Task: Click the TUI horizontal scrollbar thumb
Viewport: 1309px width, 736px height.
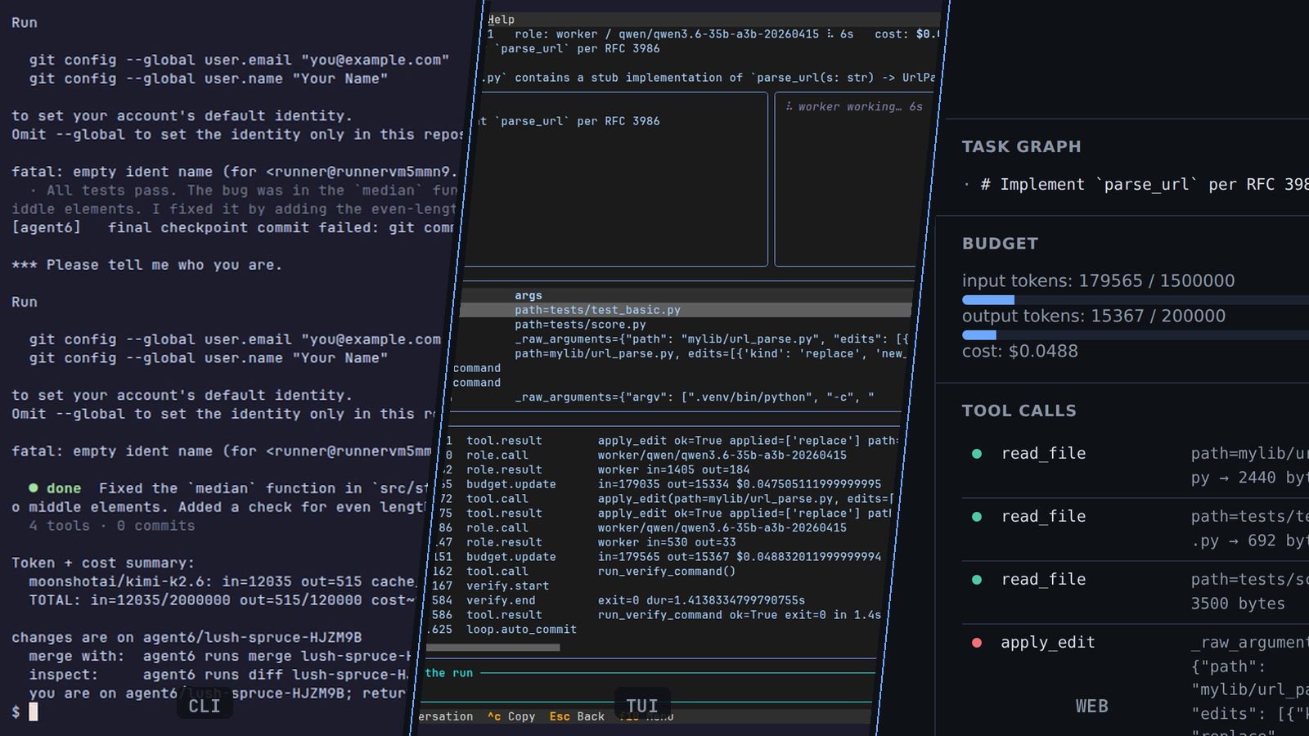Action: (x=493, y=648)
